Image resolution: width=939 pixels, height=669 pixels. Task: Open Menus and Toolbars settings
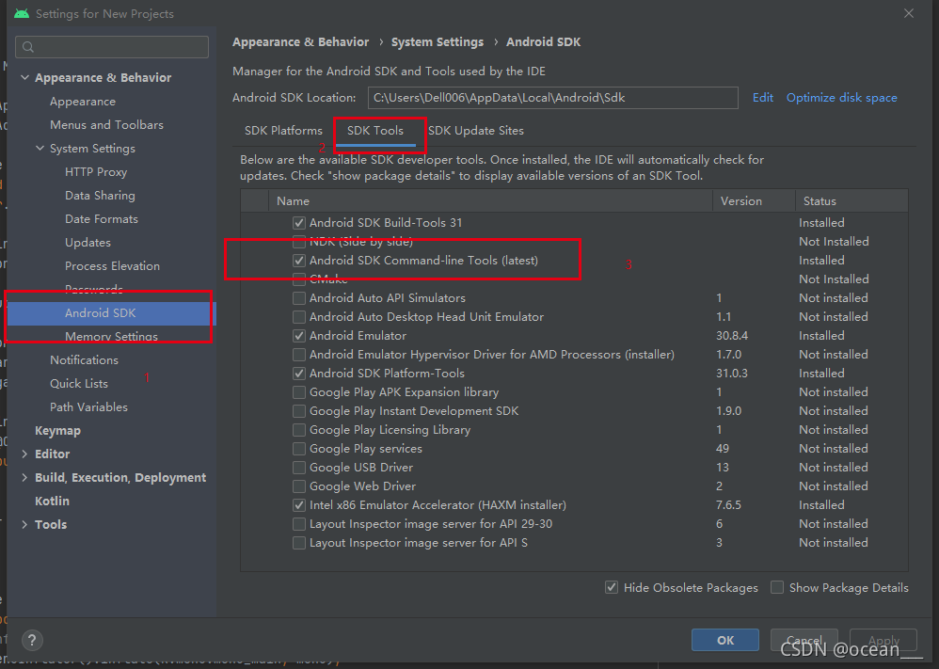tap(106, 124)
